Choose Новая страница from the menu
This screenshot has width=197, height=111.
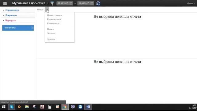55,15
